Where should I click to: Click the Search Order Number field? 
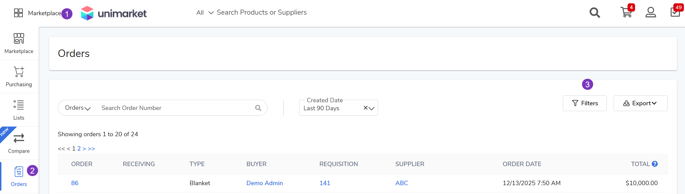[x=175, y=108]
